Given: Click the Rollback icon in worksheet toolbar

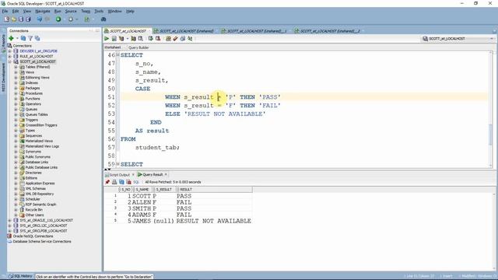Looking at the screenshot, I should (158, 39).
